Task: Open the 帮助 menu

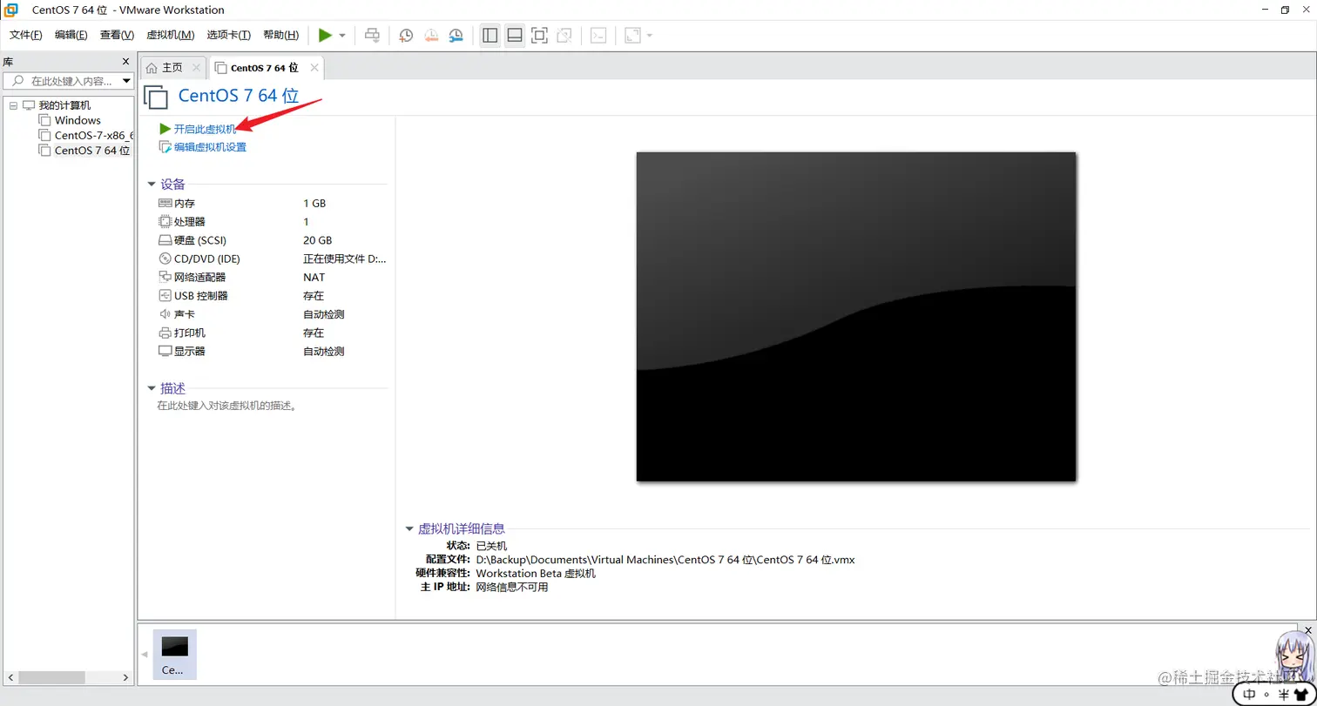Action: click(280, 35)
